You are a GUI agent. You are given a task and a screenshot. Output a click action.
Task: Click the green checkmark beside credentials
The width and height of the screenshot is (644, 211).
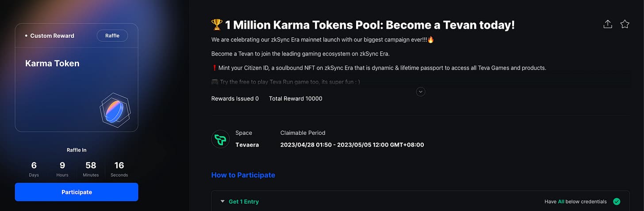click(x=617, y=202)
